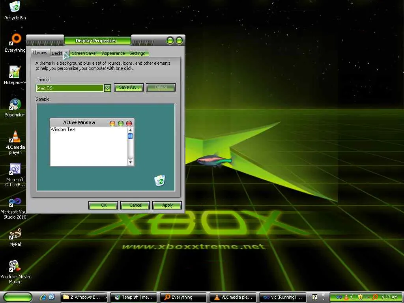Click the theme sample preview area
Viewport: 404px width, 303px height.
pyautogui.click(x=106, y=147)
